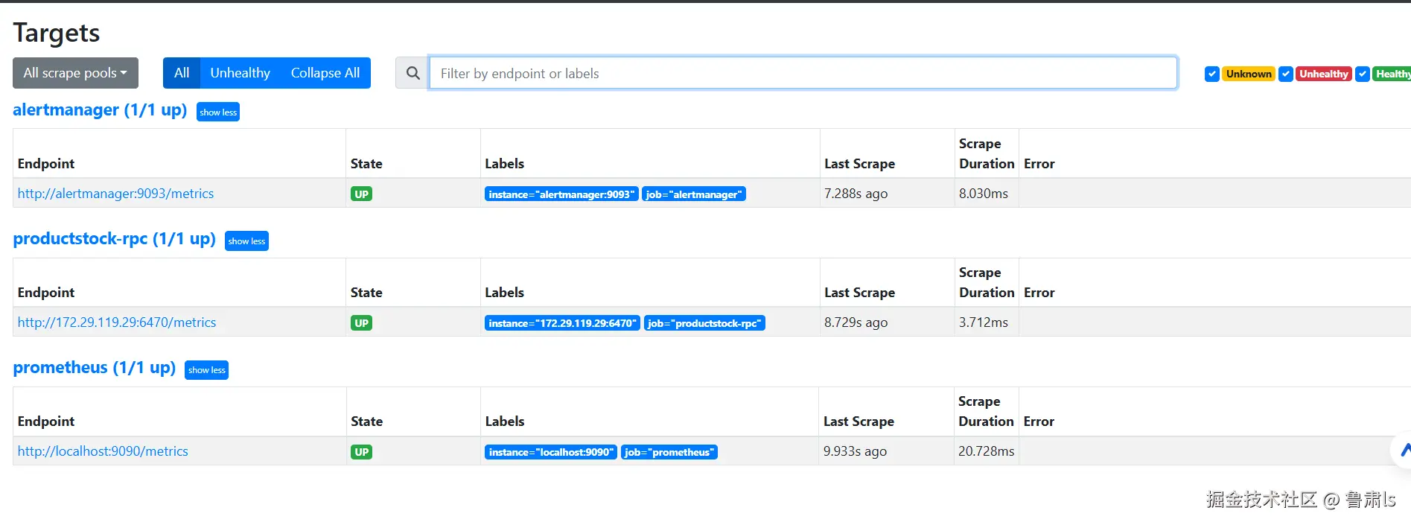Focus the Filter by endpoint or labels field
Image resolution: width=1411 pixels, height=525 pixels.
tap(803, 73)
